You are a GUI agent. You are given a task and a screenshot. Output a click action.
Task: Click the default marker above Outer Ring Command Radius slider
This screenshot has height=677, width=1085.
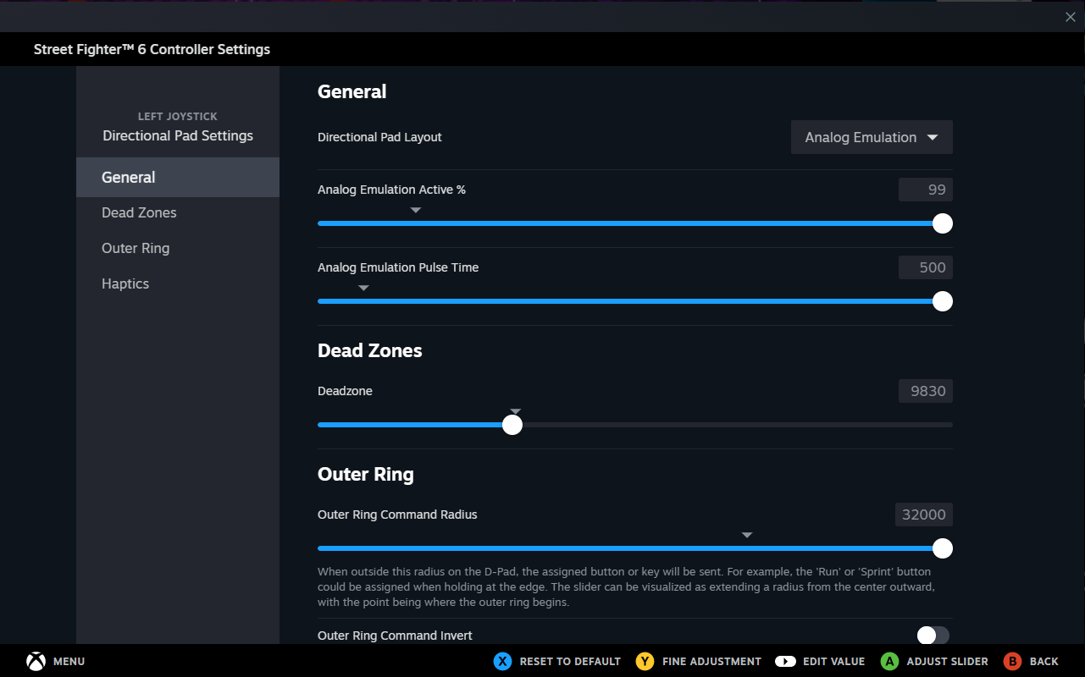coord(747,535)
